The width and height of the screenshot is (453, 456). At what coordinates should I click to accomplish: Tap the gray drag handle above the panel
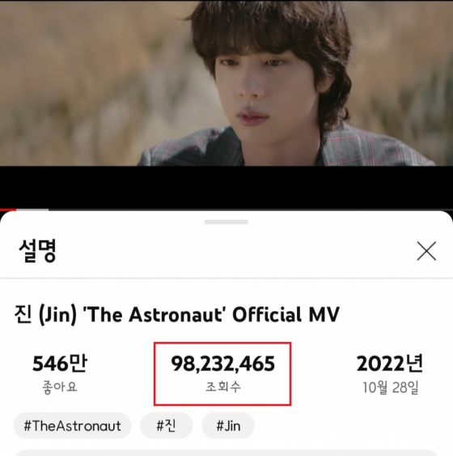pos(226,222)
